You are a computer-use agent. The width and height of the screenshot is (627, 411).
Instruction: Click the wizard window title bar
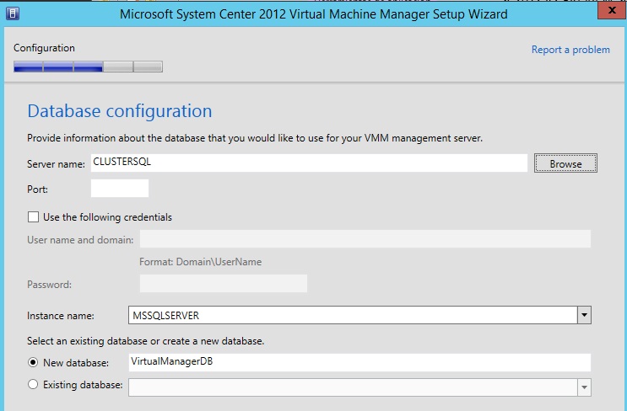click(314, 14)
